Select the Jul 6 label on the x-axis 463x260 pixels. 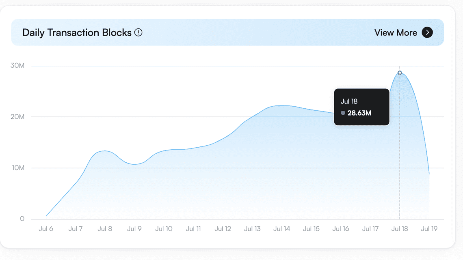[x=46, y=228]
